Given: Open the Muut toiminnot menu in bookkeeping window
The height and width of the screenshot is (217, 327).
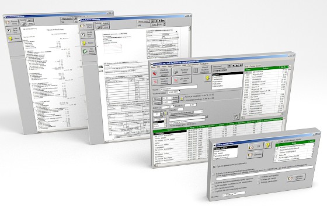Looking at the screenshot, I should (193, 65).
